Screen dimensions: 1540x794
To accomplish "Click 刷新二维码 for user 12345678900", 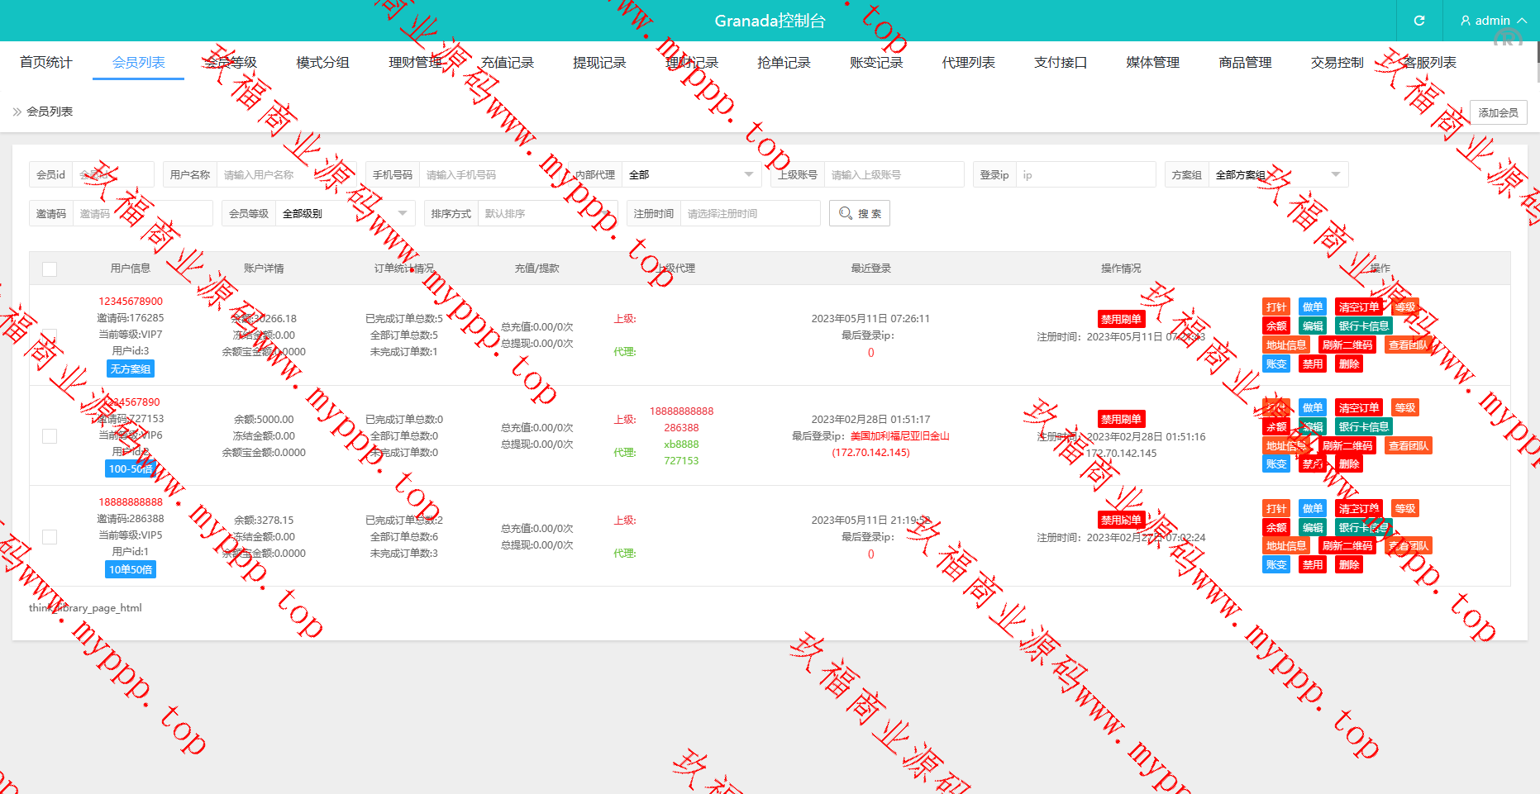I will point(1347,345).
